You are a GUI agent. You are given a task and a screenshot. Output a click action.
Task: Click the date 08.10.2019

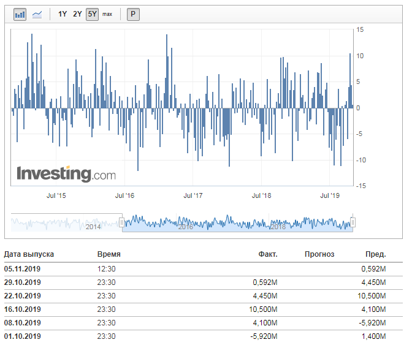coord(22,323)
